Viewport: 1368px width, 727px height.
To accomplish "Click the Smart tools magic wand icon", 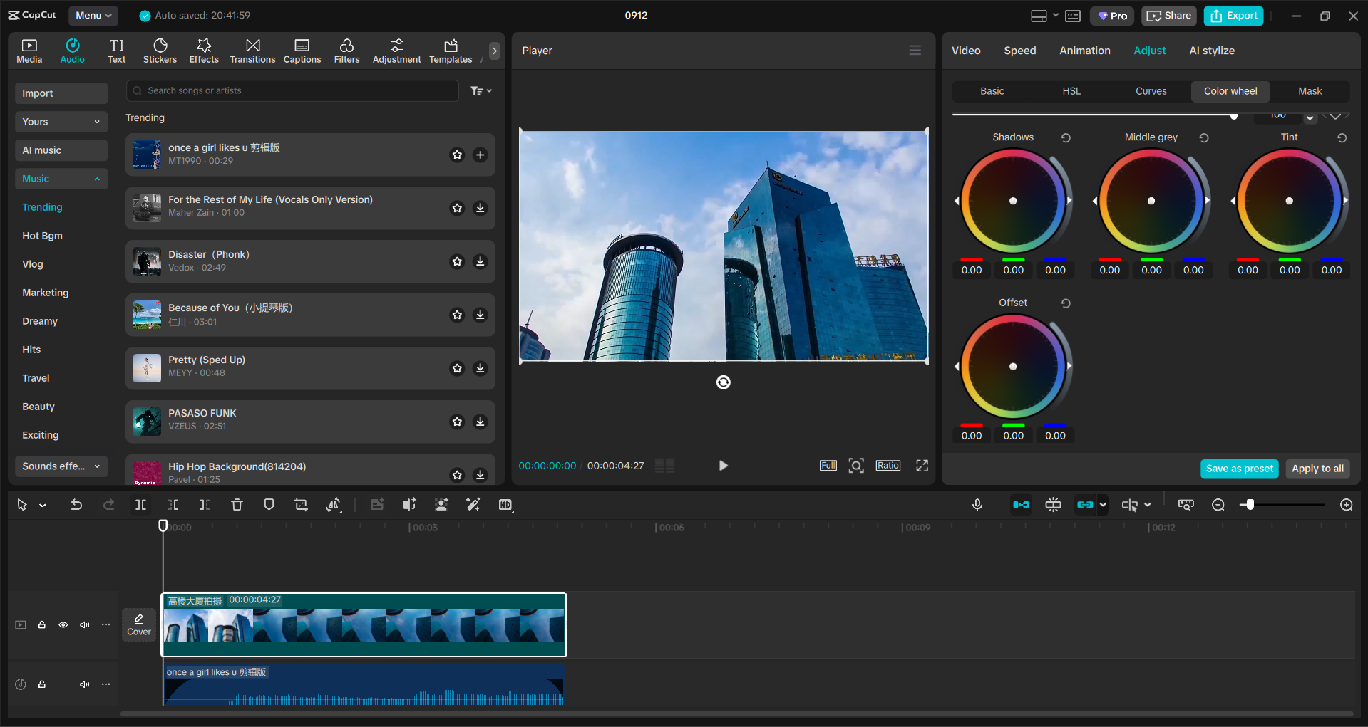I will click(x=473, y=504).
